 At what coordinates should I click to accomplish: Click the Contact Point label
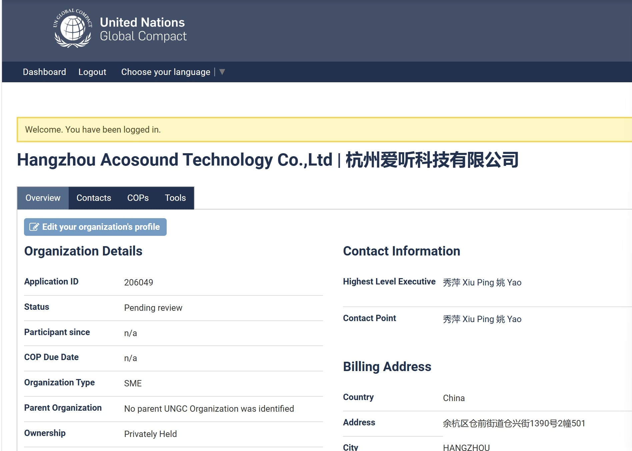[x=370, y=318]
